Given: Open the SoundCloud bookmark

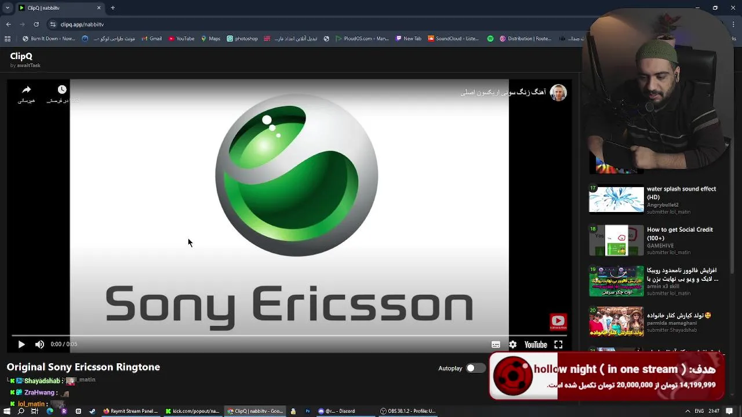Looking at the screenshot, I should [x=453, y=39].
